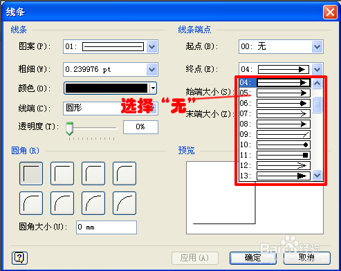Open the 颜色 color dropdown arrow
The width and height of the screenshot is (341, 271).
click(x=153, y=88)
